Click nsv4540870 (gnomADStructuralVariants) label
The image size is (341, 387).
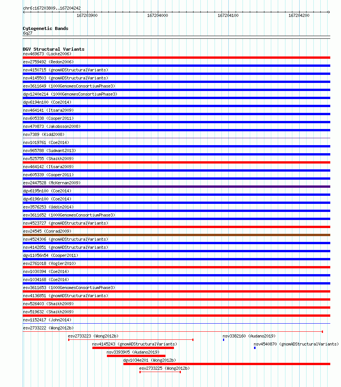coord(296,344)
